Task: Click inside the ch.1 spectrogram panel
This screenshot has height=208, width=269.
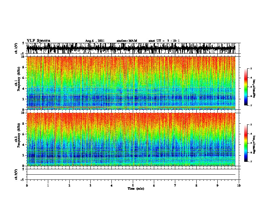Action: click(131, 83)
